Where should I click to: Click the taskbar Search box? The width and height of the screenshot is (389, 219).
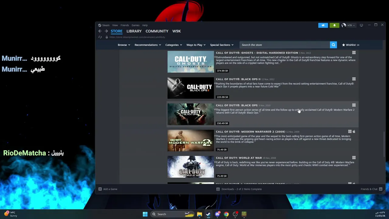point(172,214)
